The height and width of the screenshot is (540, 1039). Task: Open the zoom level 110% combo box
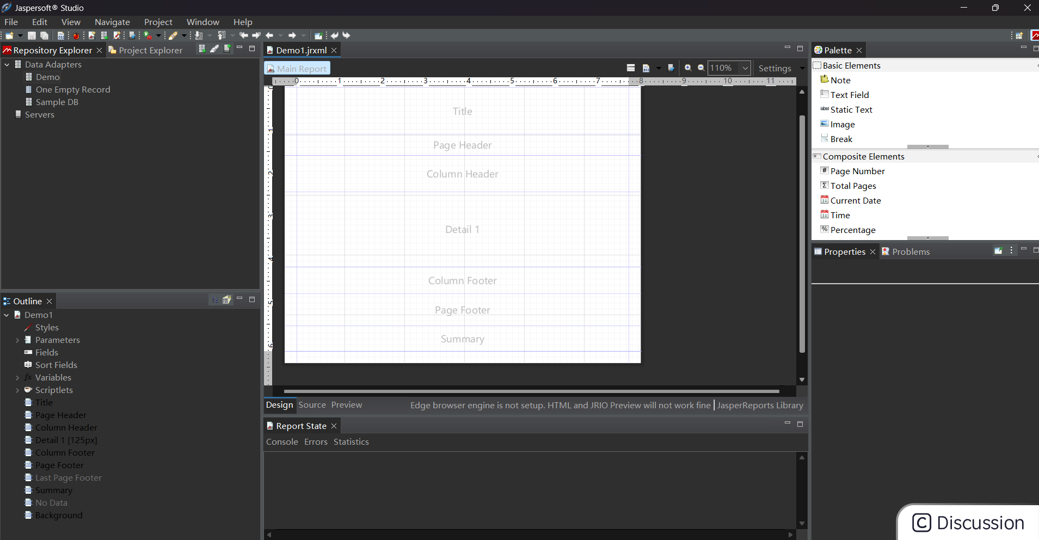point(729,68)
